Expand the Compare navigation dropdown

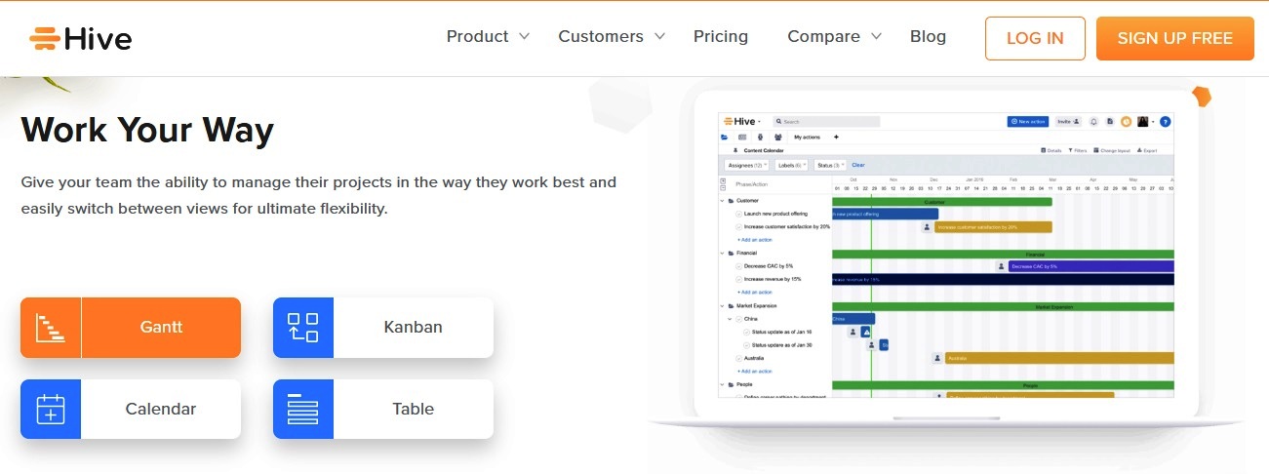coord(834,37)
